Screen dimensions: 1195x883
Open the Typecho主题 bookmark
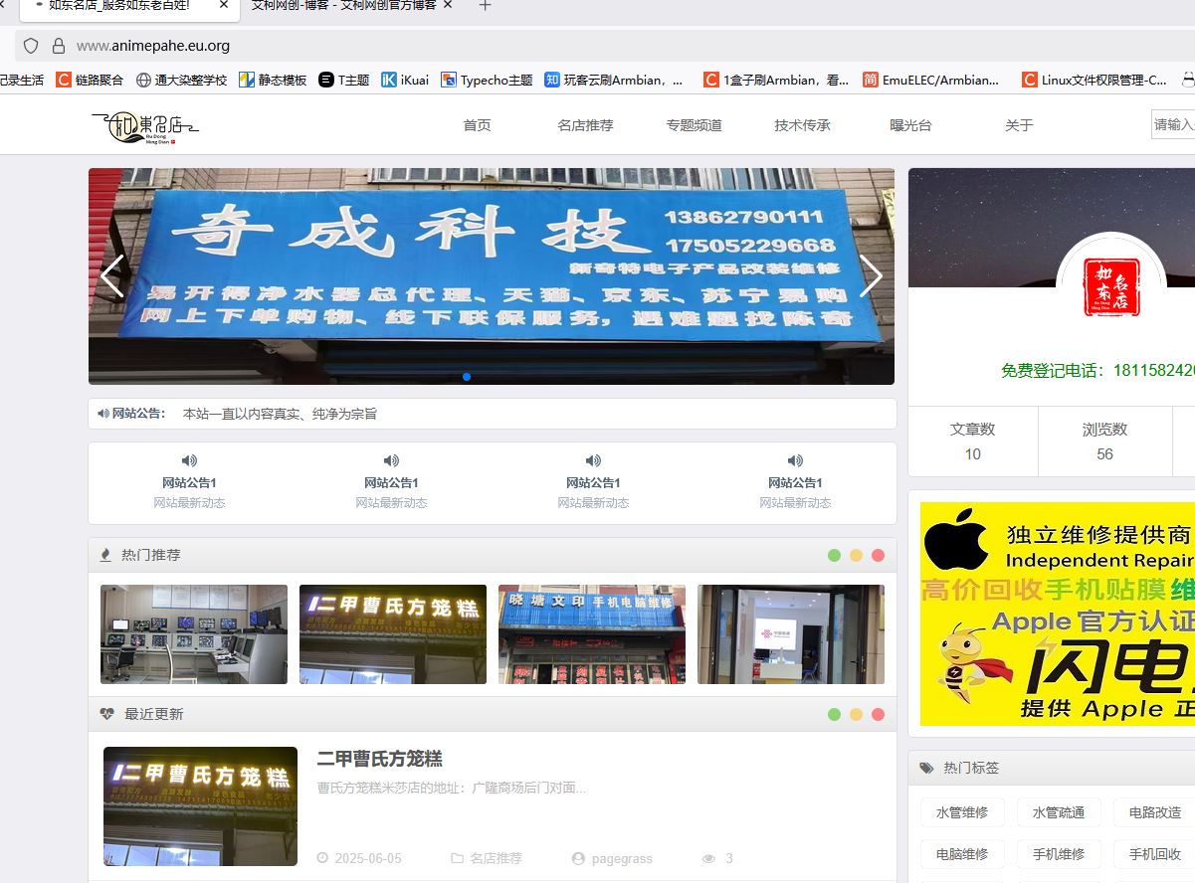[487, 80]
